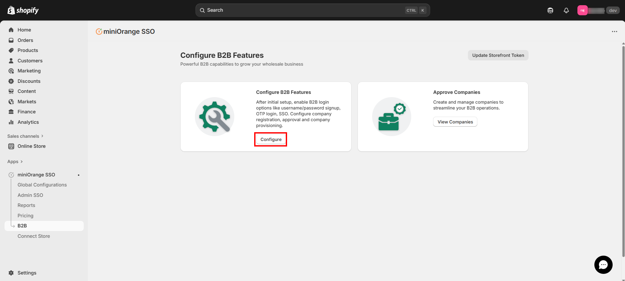Click the Settings gear icon
The image size is (625, 281).
(11, 273)
